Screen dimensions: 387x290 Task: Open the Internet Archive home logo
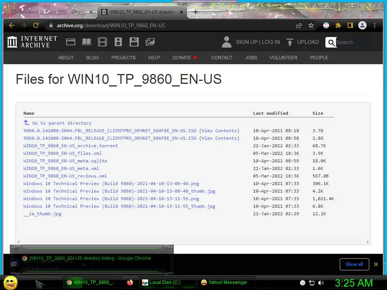(x=33, y=42)
